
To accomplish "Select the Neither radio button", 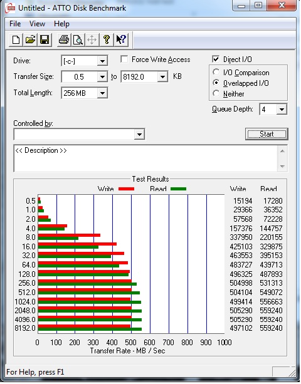I will (216, 93).
